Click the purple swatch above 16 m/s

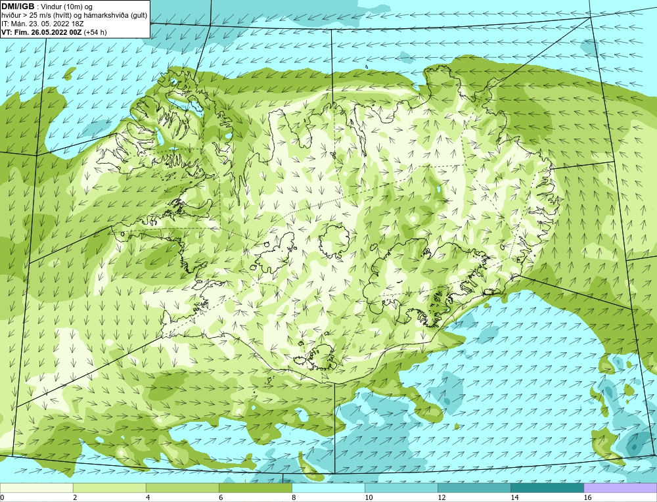coord(620,488)
